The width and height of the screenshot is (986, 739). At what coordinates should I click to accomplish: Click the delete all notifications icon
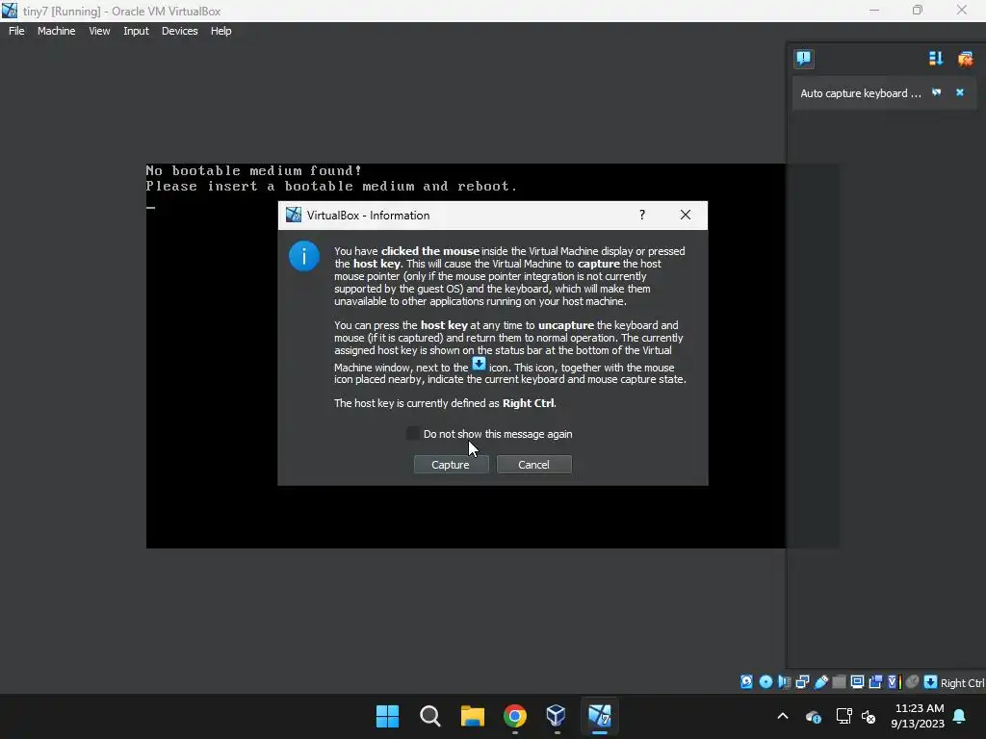[x=965, y=59]
